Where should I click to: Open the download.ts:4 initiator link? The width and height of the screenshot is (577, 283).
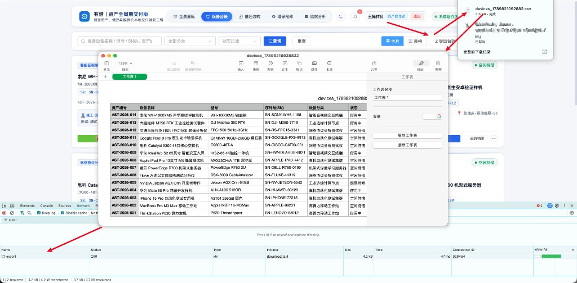(x=277, y=256)
